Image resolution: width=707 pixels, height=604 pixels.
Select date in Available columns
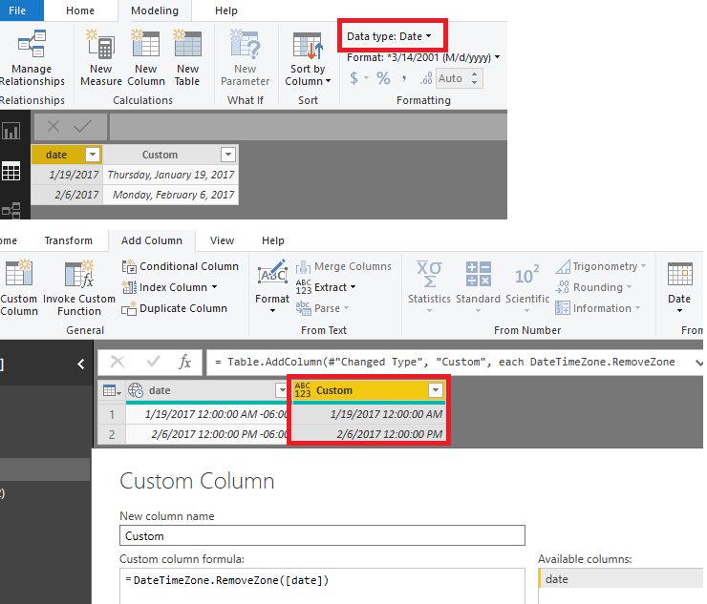click(622, 579)
